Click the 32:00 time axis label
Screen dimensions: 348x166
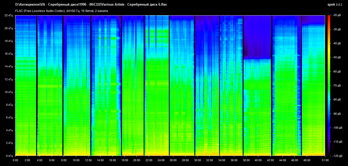[x=210, y=160]
